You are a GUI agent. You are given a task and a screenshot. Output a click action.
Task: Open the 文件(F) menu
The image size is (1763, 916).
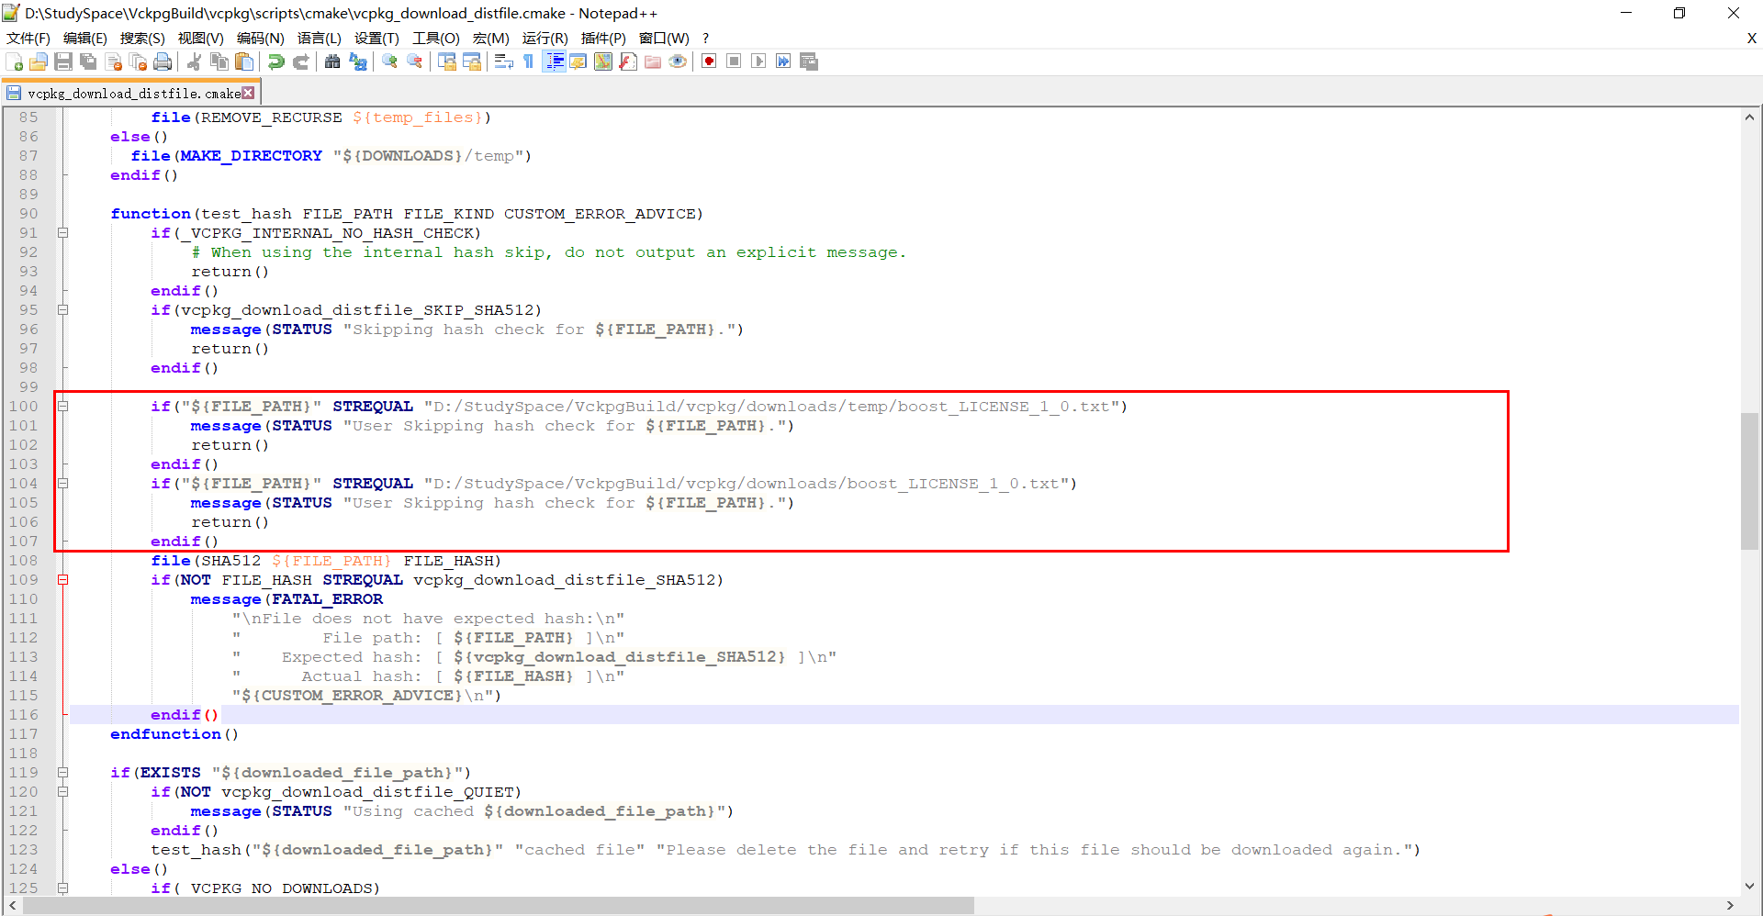tap(28, 39)
